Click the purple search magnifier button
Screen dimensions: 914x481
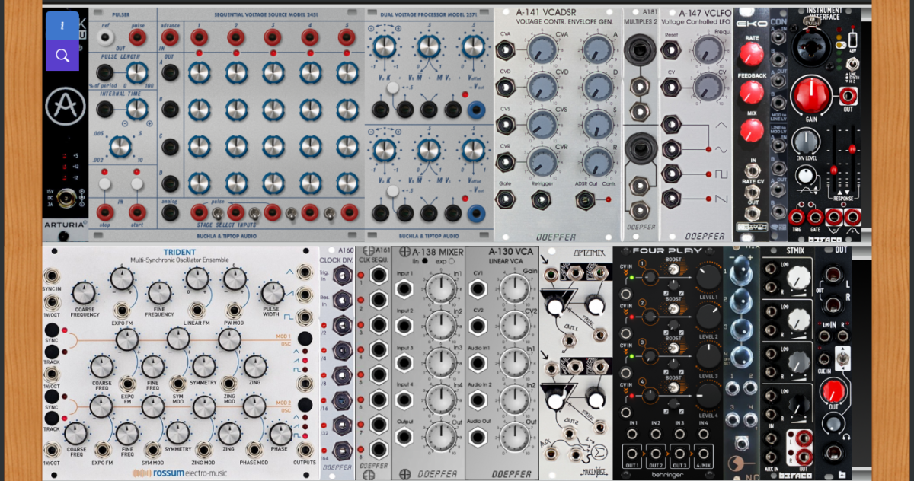tap(62, 56)
